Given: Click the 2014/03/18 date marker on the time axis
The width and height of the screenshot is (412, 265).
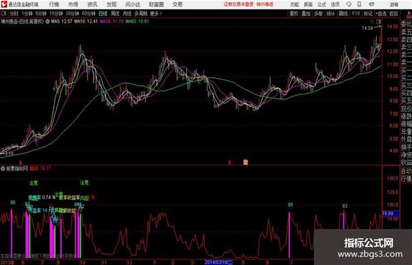Looking at the screenshot, I should point(218,262).
